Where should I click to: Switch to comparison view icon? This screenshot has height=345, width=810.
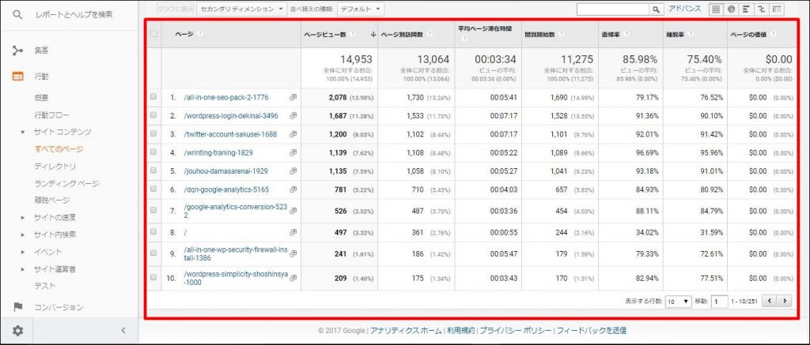(761, 9)
